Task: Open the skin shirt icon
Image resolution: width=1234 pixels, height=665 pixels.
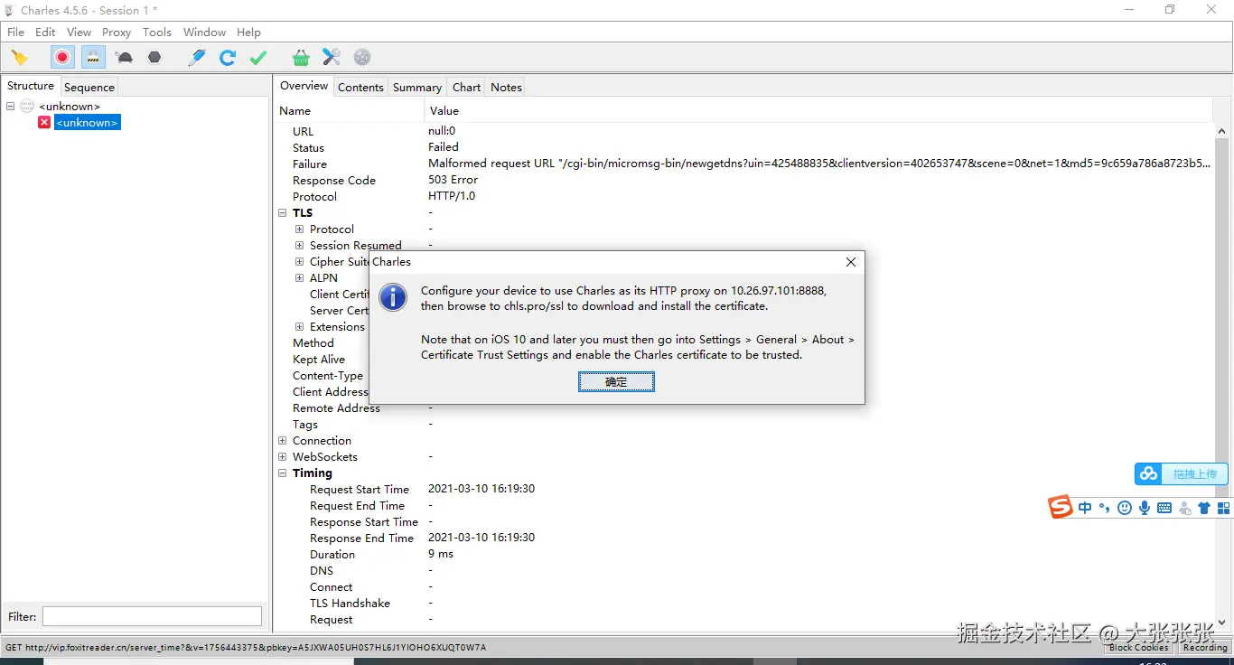Action: [x=1204, y=508]
